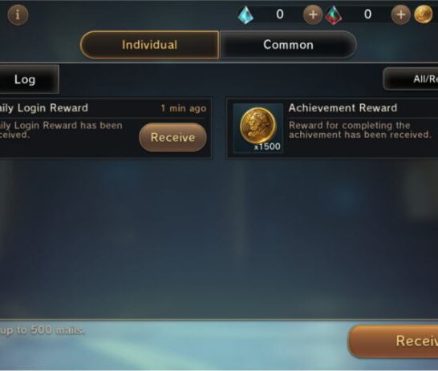The image size is (438, 371).
Task: Receive the Daily Login Reward
Action: (x=173, y=137)
